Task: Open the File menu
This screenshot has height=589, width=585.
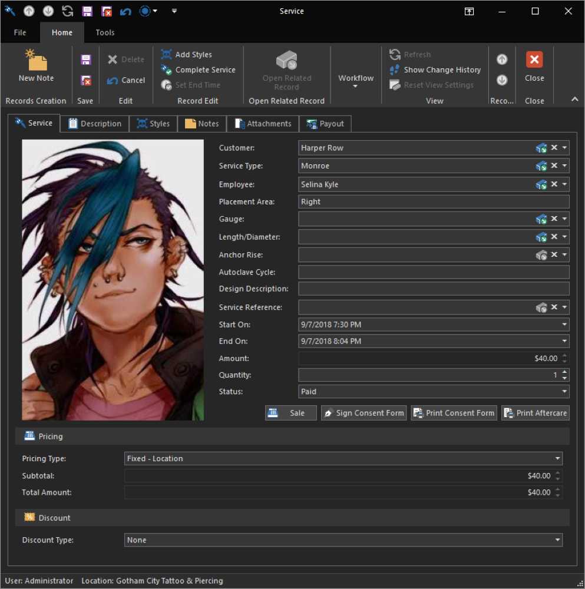Action: (20, 32)
